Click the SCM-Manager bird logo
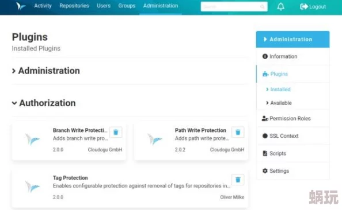The height and width of the screenshot is (210, 342). tap(21, 6)
